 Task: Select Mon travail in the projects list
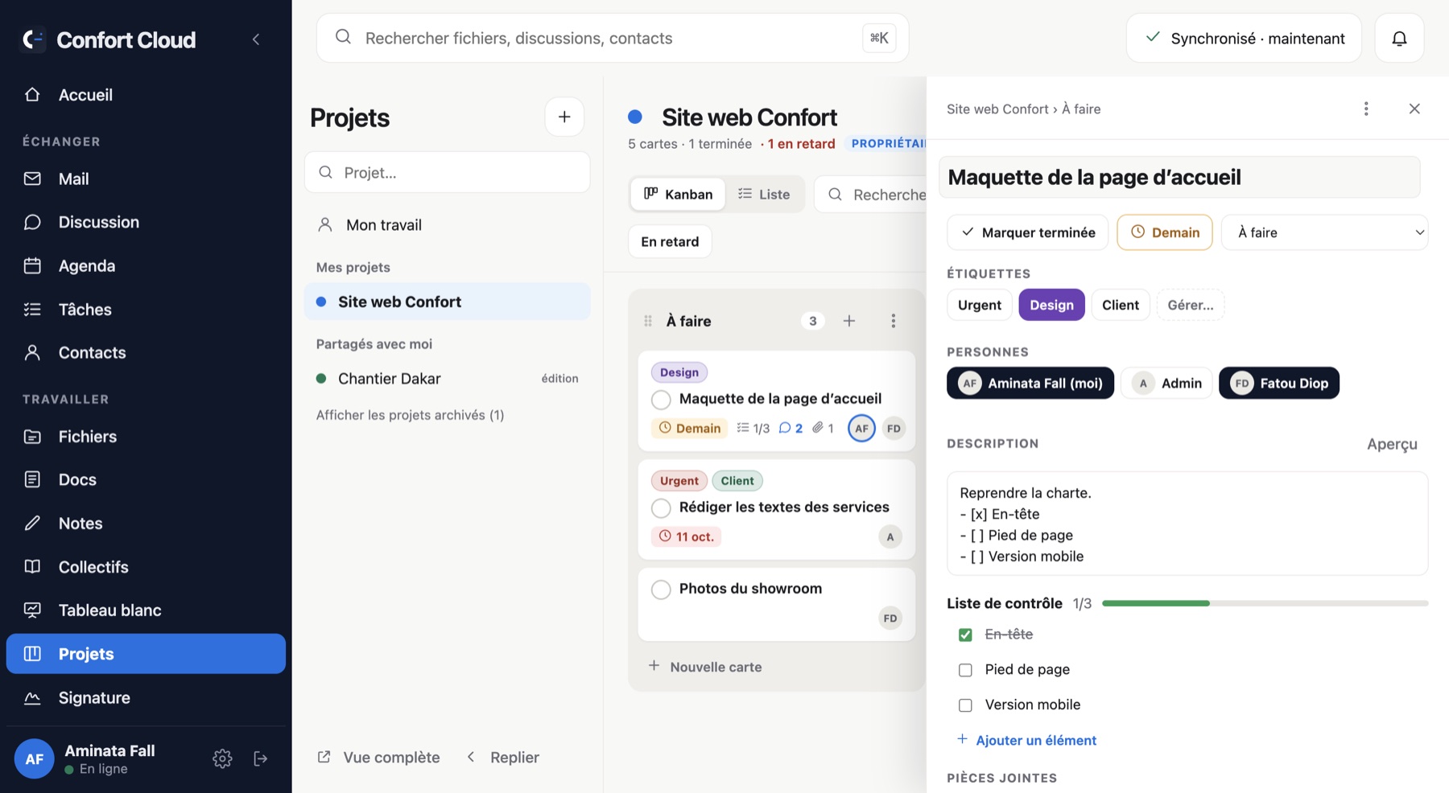tap(447, 225)
